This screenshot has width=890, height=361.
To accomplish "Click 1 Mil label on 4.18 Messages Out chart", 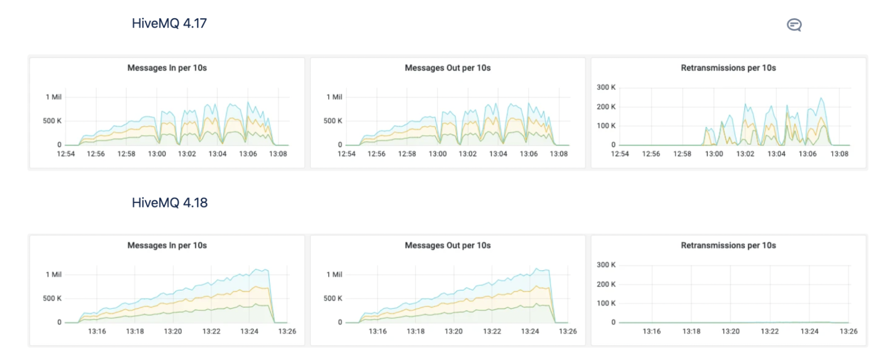I will pyautogui.click(x=334, y=275).
